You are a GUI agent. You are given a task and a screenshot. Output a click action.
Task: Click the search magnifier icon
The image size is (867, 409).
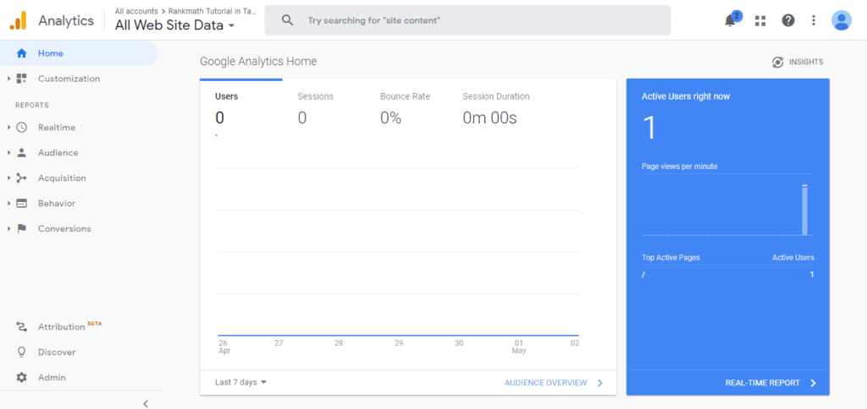[x=287, y=20]
